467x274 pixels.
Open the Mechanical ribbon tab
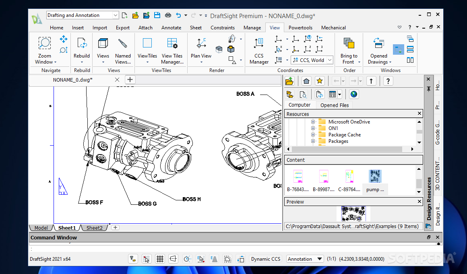(x=333, y=27)
